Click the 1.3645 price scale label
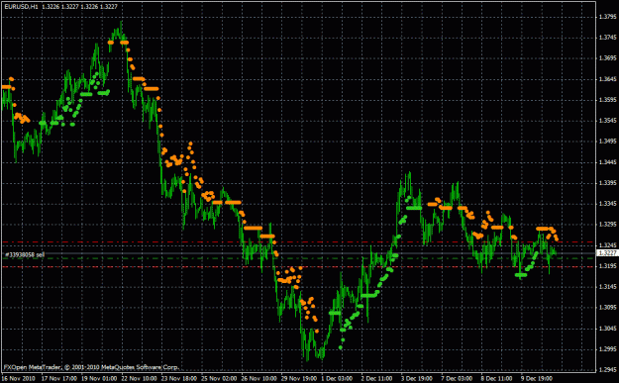Image resolution: width=619 pixels, height=383 pixels. 607,79
